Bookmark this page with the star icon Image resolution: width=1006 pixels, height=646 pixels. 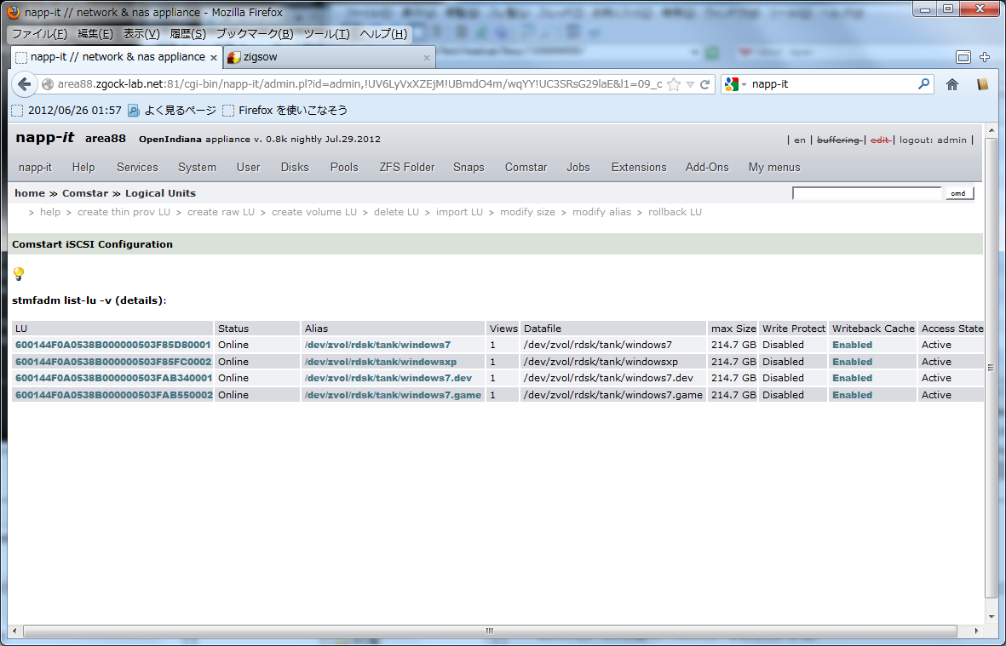[674, 84]
